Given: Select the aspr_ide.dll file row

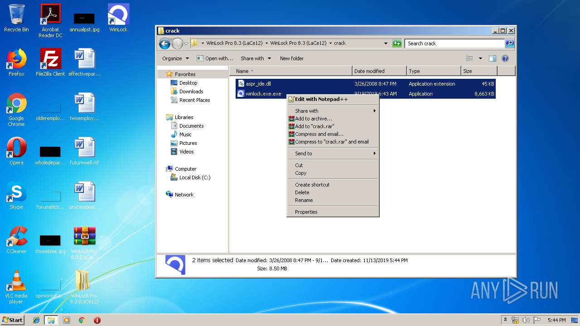Looking at the screenshot, I should 365,84.
